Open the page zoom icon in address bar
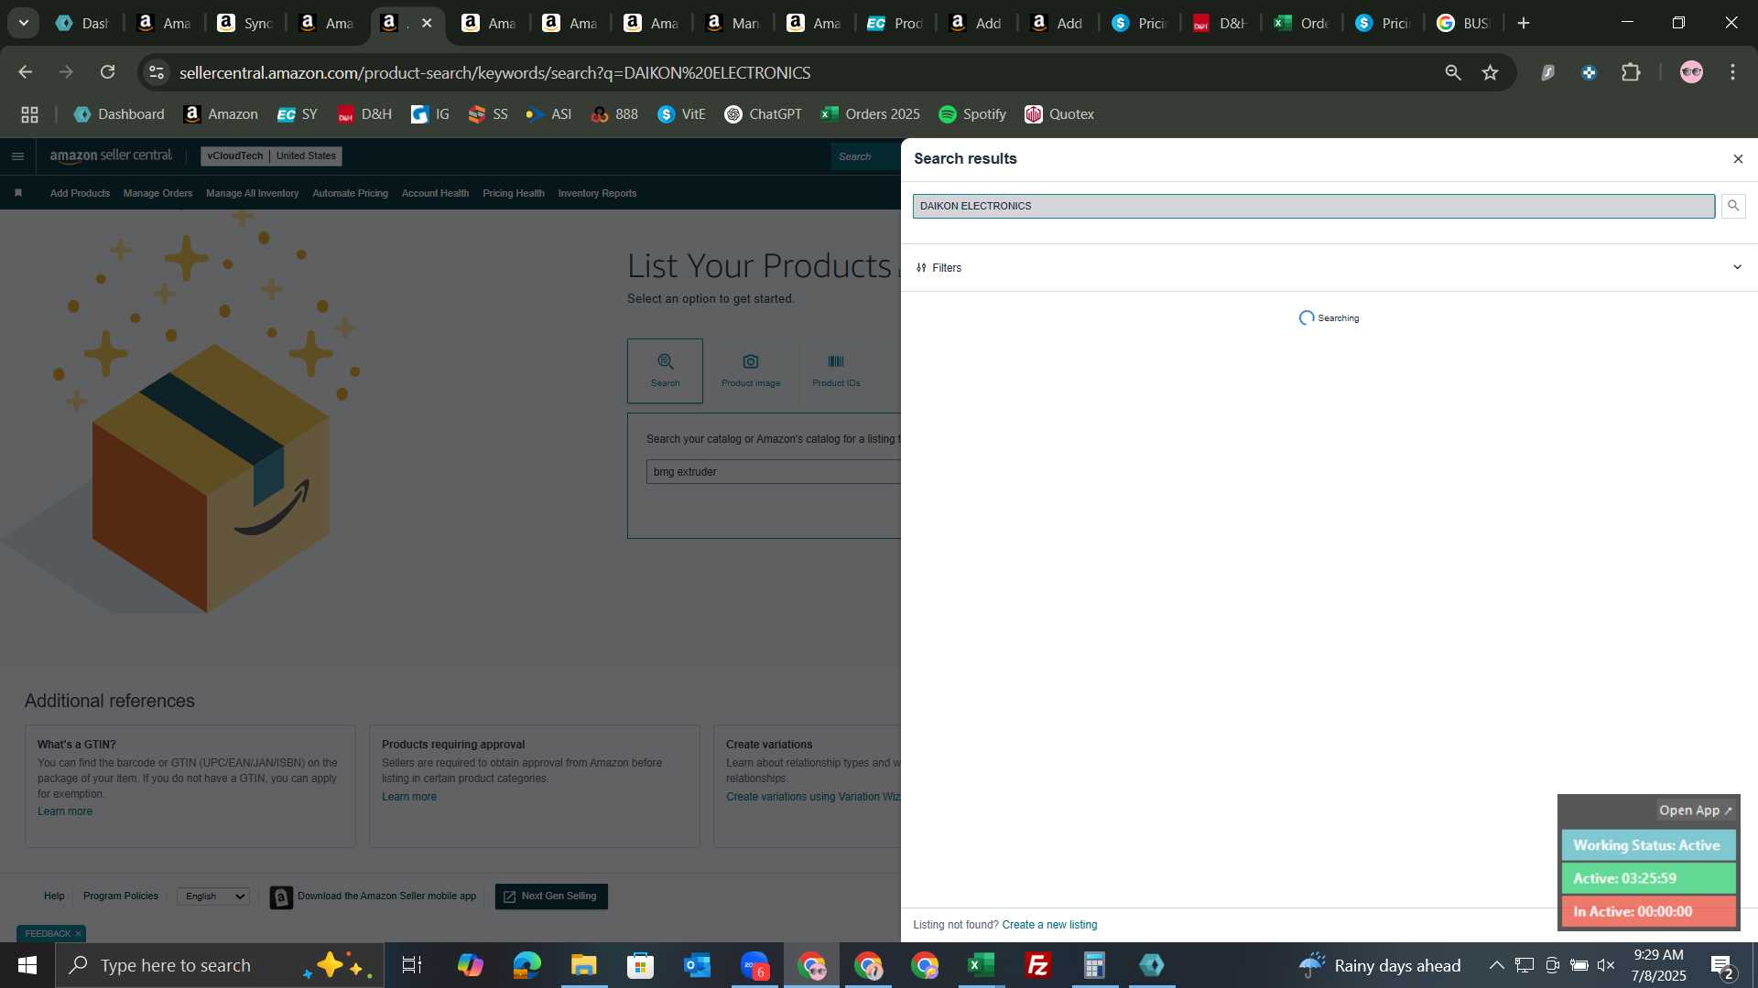Image resolution: width=1758 pixels, height=988 pixels. (x=1453, y=72)
